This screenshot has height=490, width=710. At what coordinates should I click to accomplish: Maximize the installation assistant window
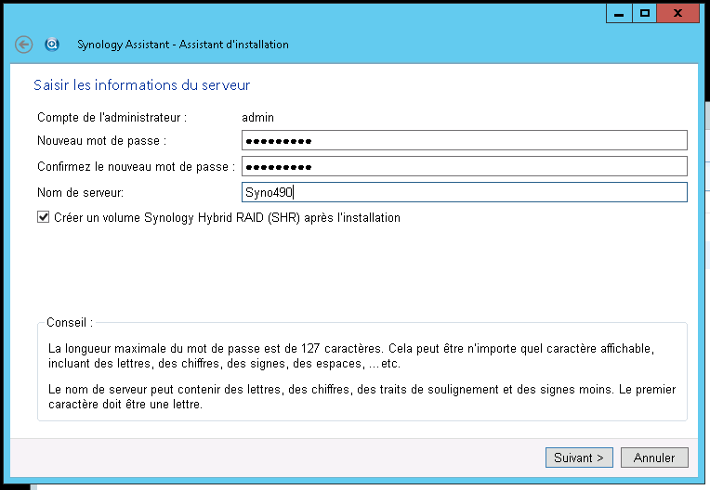645,14
